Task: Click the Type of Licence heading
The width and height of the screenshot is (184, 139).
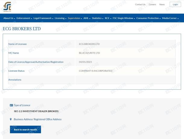Action: 22,105
